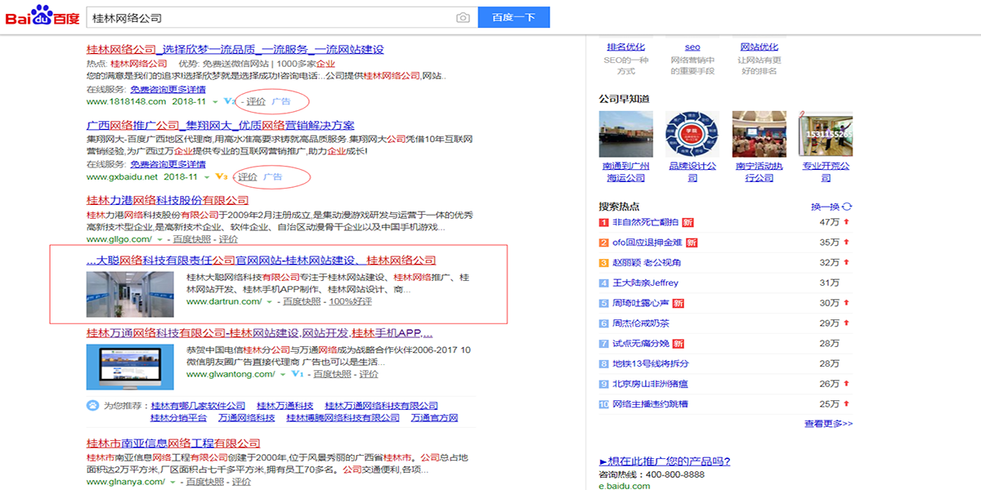
Task: Expand dropdown arrow after www.gxbaidu.net
Action: tap(207, 176)
